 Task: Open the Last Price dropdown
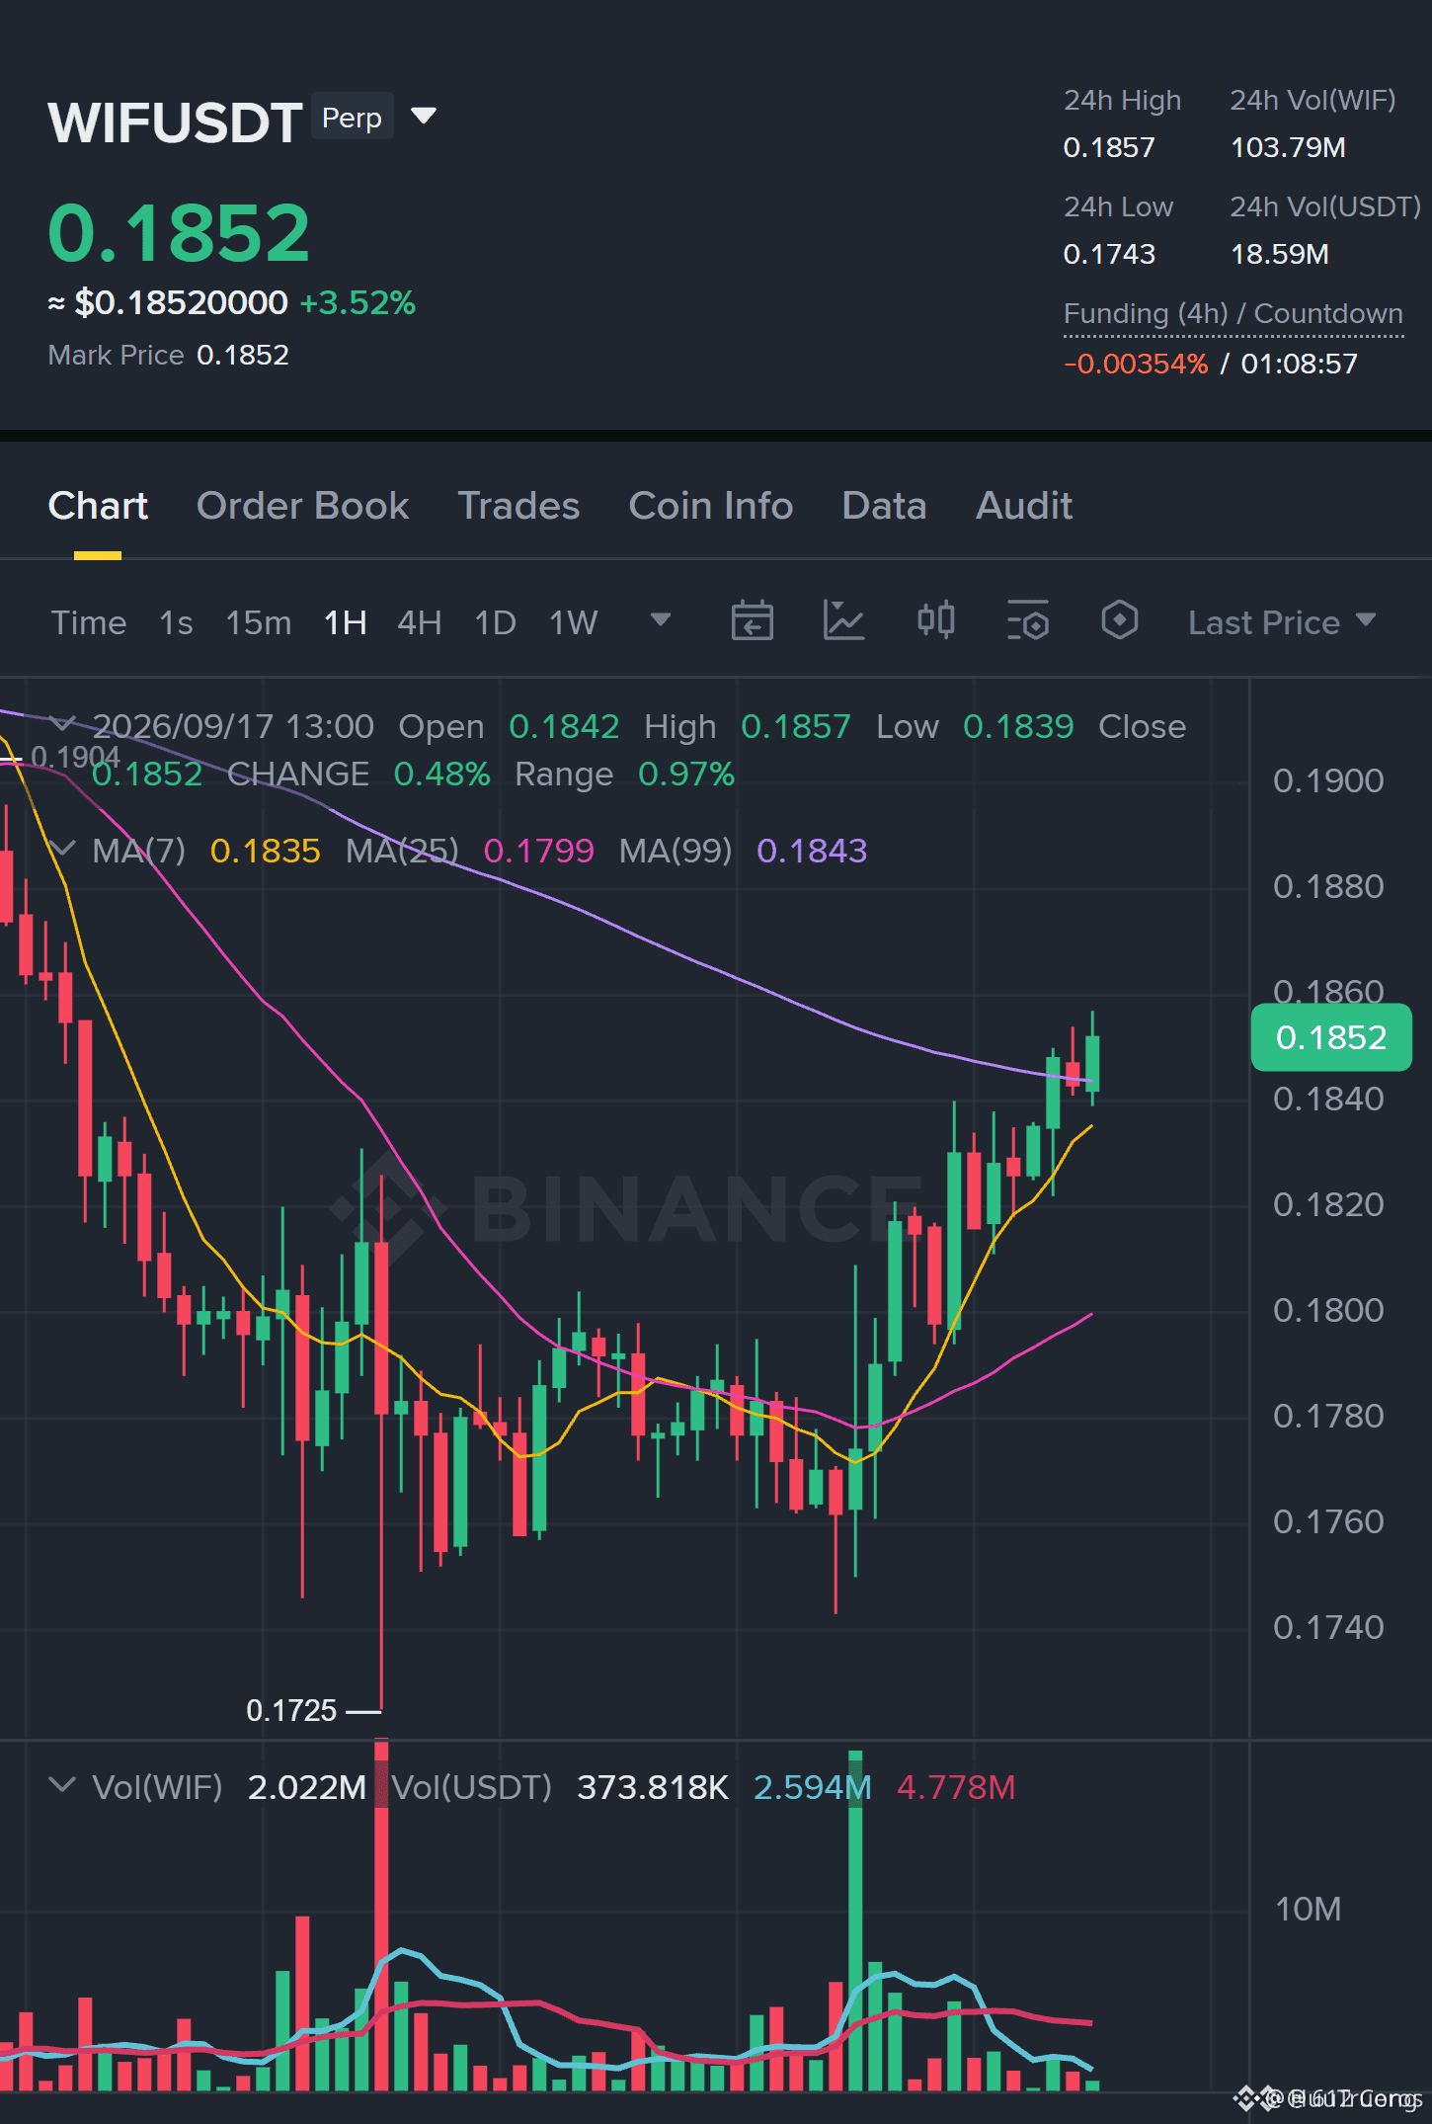pos(1282,622)
